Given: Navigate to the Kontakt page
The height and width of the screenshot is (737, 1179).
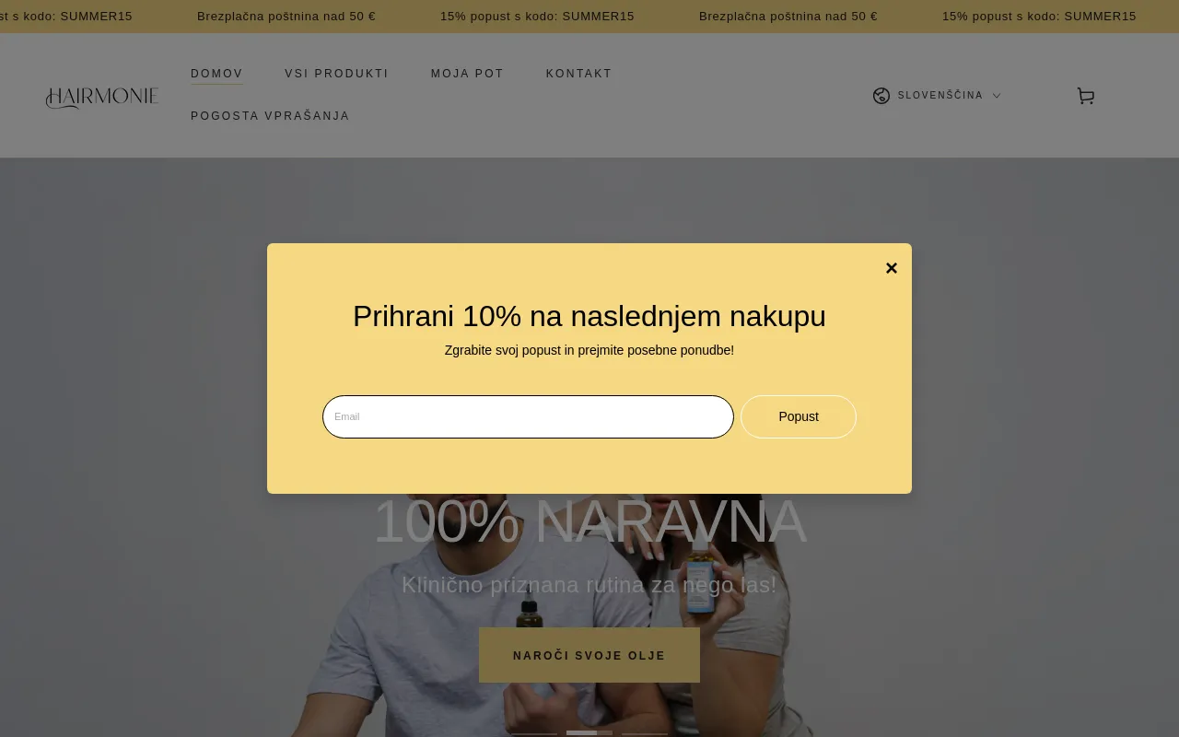Looking at the screenshot, I should 579,74.
